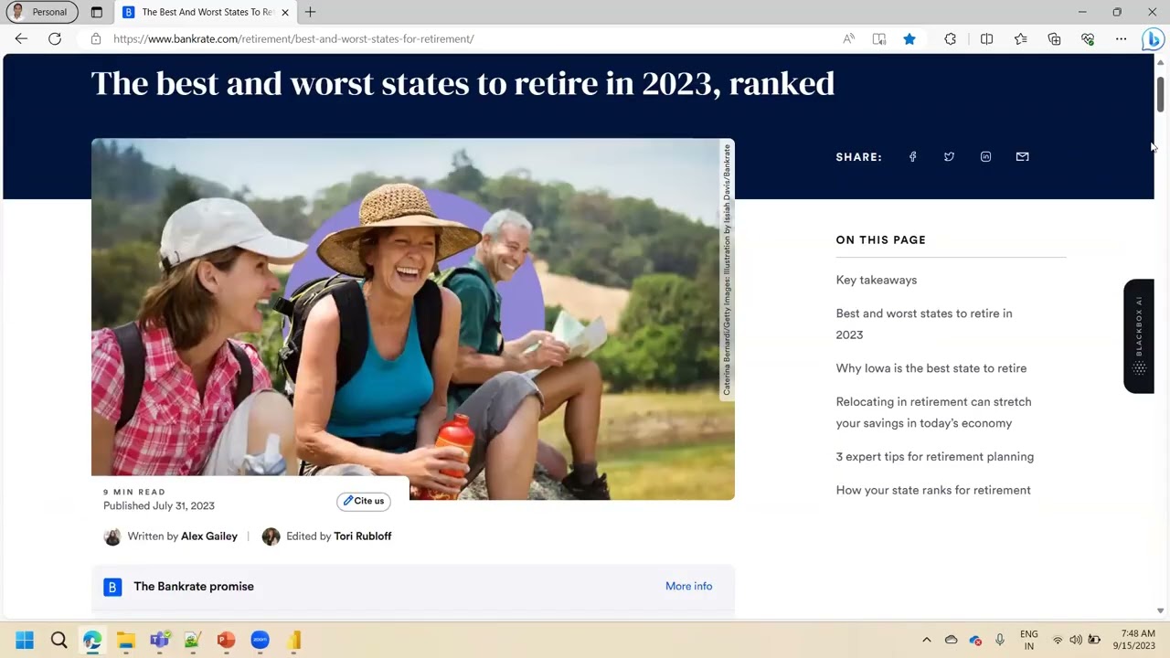The width and height of the screenshot is (1170, 658).
Task: Open Microsoft Teams from taskbar
Action: [x=160, y=640]
